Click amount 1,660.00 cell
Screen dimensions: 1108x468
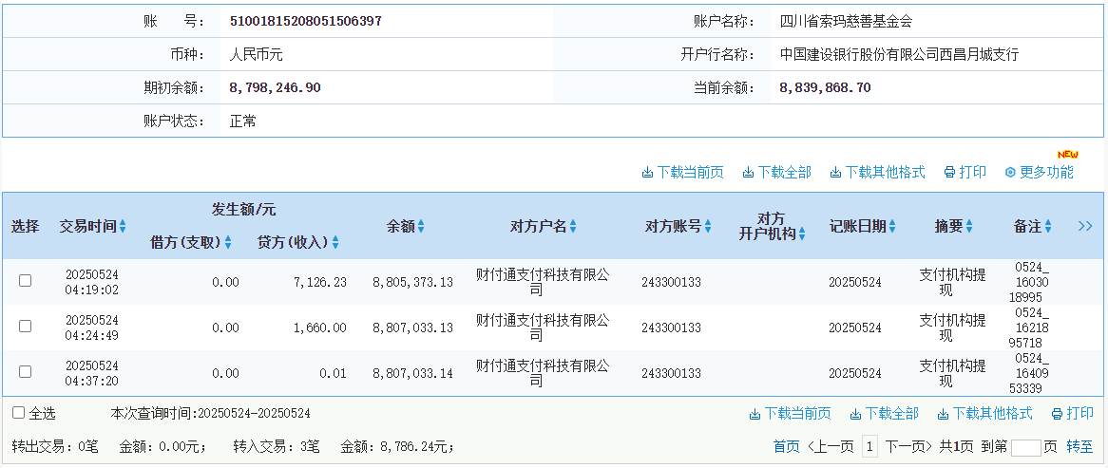pos(320,328)
